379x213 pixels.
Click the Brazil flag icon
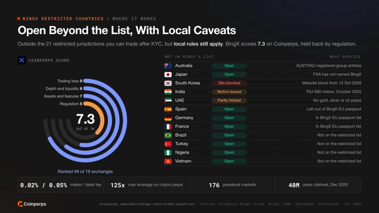(x=168, y=135)
